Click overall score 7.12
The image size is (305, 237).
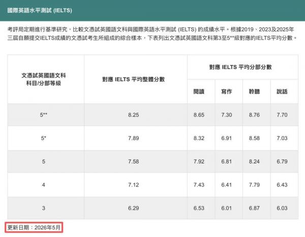coord(133,185)
